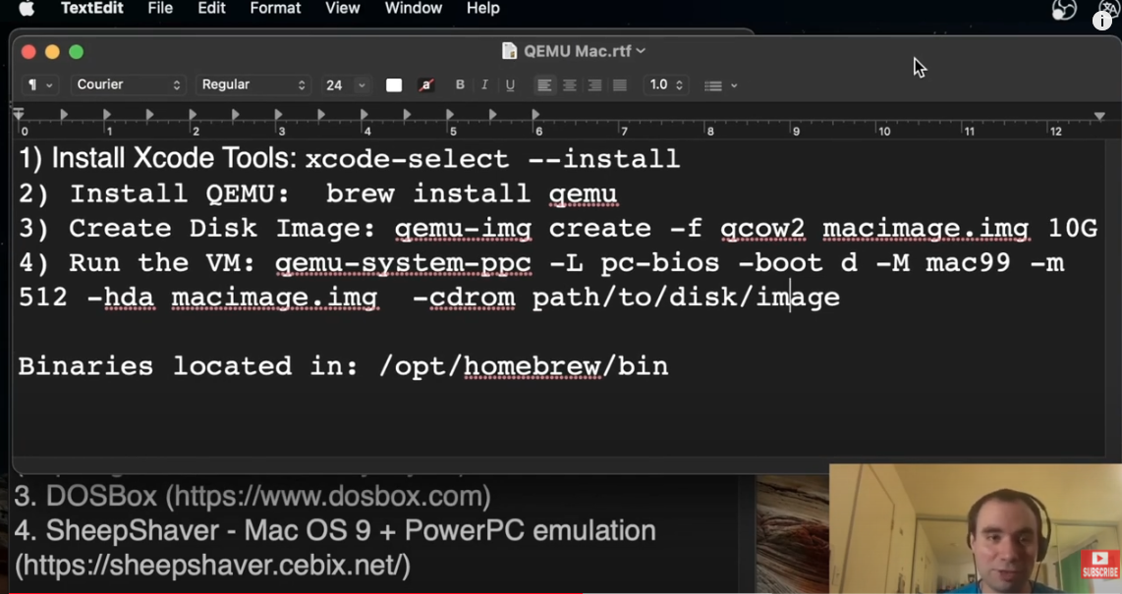Image resolution: width=1122 pixels, height=594 pixels.
Task: Open the paragraph styles dropdown
Action: coord(39,85)
